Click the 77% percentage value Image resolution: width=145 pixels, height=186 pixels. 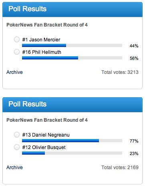pos(134,141)
